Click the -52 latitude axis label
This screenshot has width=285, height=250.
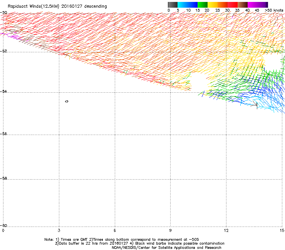click(4, 51)
